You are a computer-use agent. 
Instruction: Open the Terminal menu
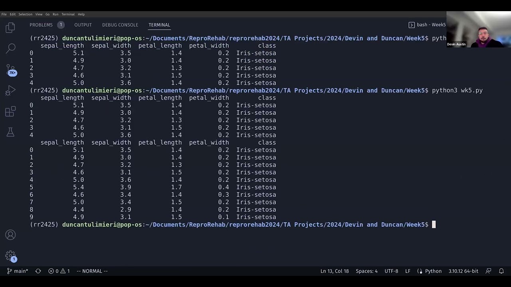pos(68,14)
